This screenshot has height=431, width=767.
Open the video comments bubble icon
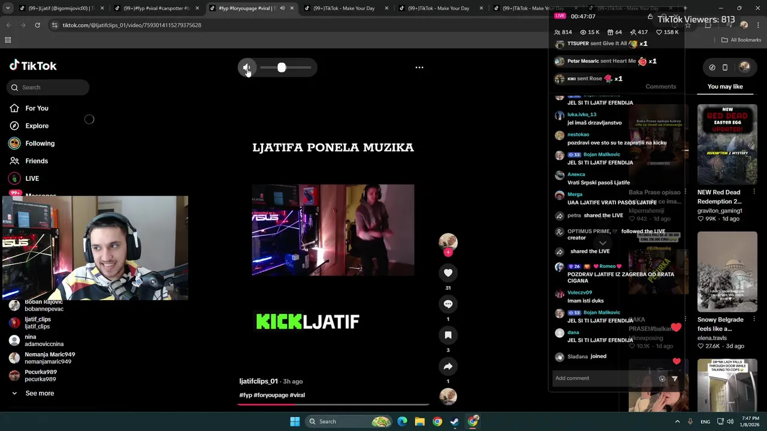[x=448, y=303]
